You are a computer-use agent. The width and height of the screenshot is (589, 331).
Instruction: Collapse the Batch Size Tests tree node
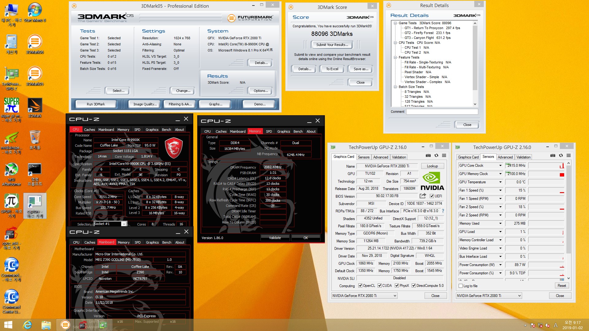pos(395,87)
